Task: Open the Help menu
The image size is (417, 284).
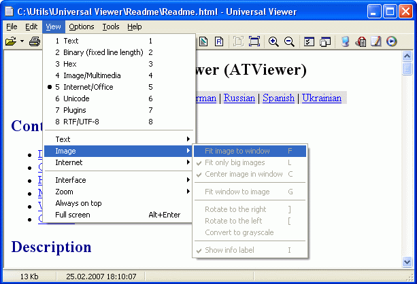Action: coord(135,26)
